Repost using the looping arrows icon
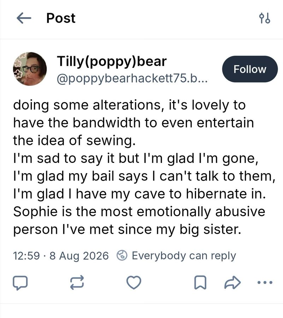 [77, 282]
